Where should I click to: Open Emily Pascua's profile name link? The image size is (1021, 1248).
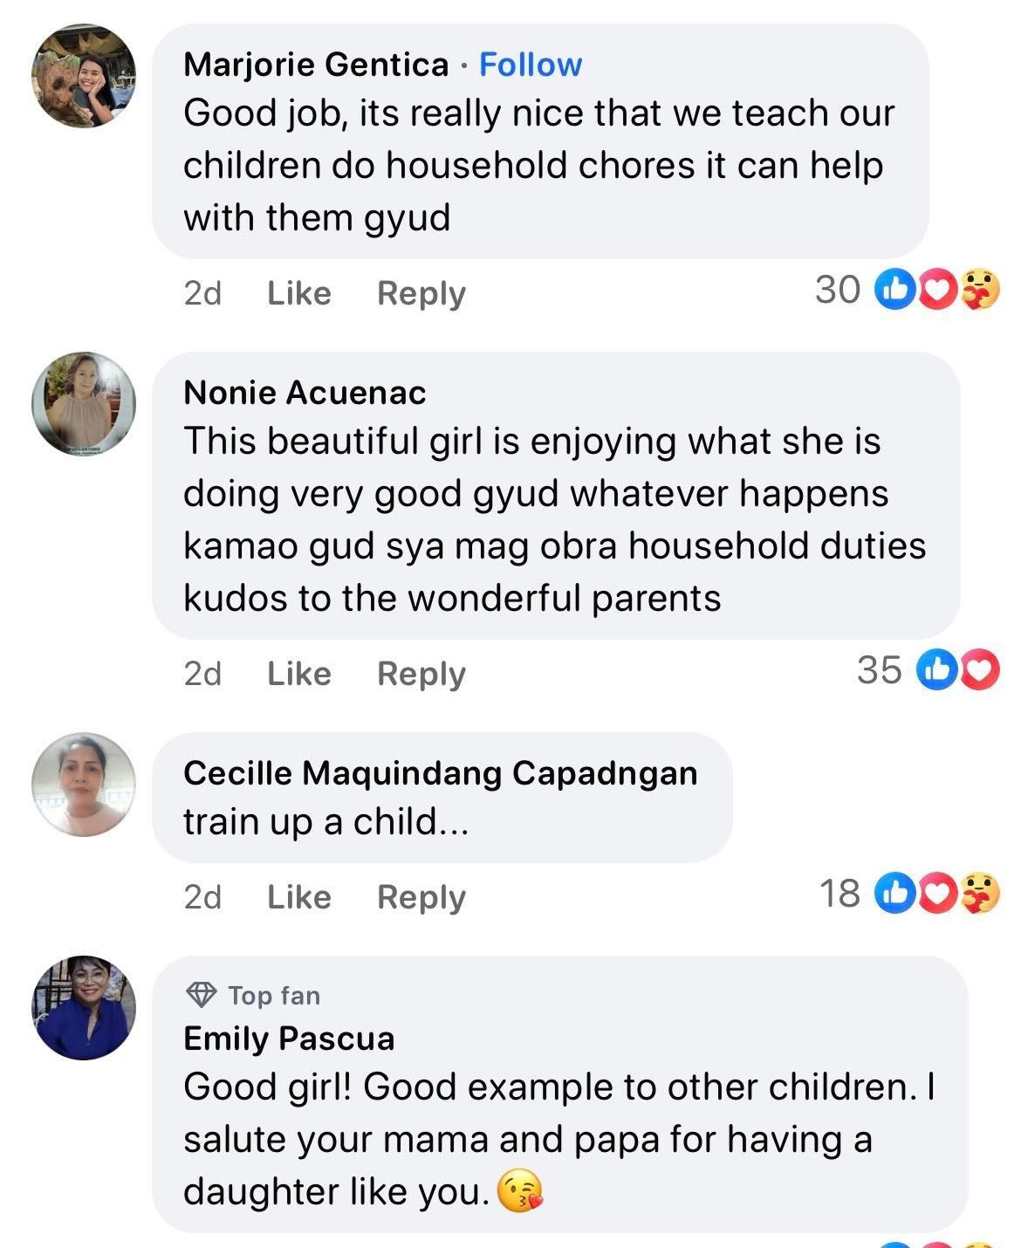click(289, 1039)
